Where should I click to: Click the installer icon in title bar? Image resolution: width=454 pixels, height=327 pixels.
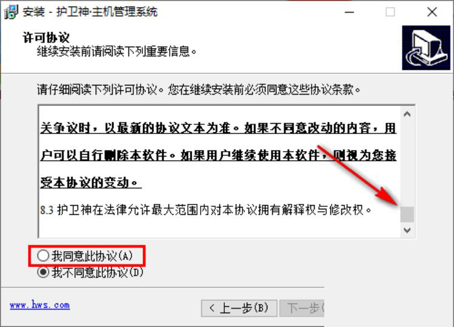point(11,12)
